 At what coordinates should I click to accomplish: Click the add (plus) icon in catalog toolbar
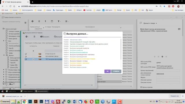click(x=32, y=21)
